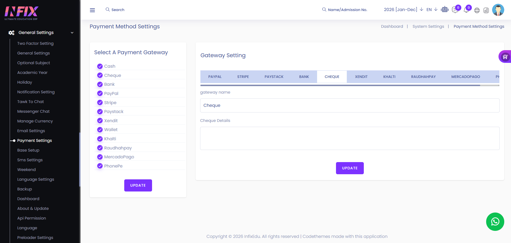Click Update under Select A Payment Gateway

[x=138, y=186]
